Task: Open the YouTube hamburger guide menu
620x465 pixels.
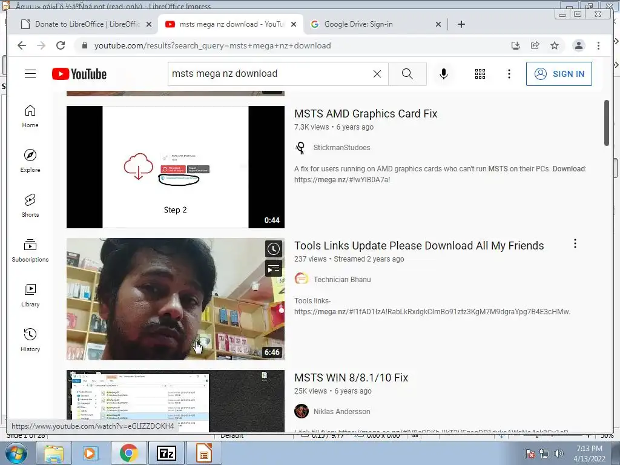Action: pos(30,74)
